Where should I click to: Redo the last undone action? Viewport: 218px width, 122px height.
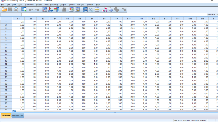37,10
